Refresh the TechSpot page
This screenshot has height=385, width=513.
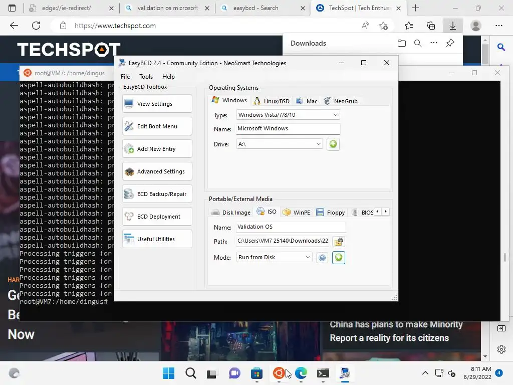pyautogui.click(x=36, y=26)
